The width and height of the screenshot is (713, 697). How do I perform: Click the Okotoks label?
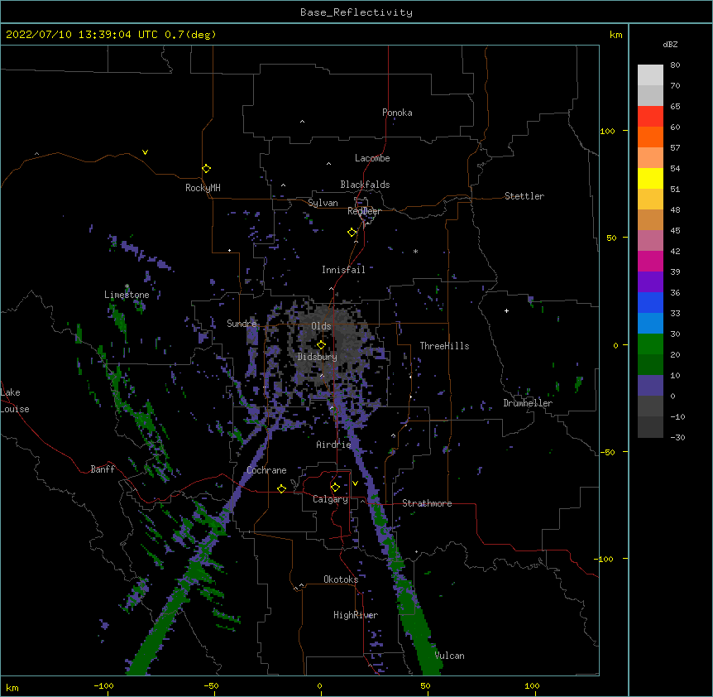pyautogui.click(x=341, y=579)
